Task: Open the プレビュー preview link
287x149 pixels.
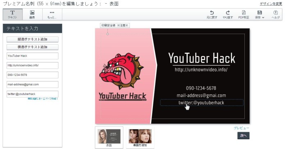Action: pyautogui.click(x=241, y=128)
